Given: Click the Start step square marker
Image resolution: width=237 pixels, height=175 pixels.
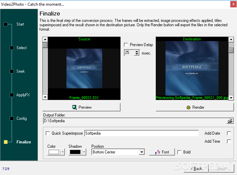Looking at the screenshot, I should [x=6, y=24].
